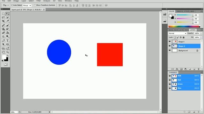Viewport: 204px width, 114px height.
Task: Select the Crop tool
Action: [x=4, y=21]
